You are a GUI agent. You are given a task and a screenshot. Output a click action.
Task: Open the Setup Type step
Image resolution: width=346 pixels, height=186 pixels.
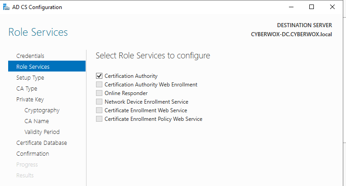30,78
